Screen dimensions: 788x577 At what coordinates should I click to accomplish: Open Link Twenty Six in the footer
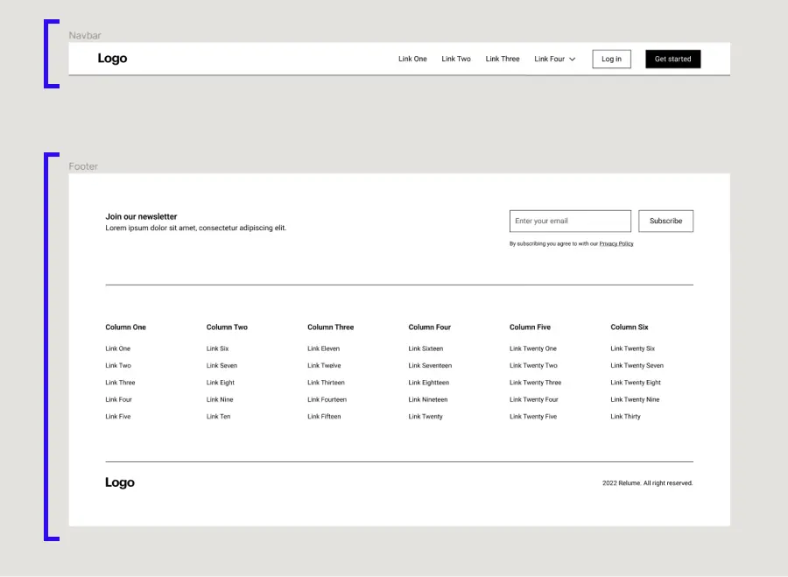633,348
